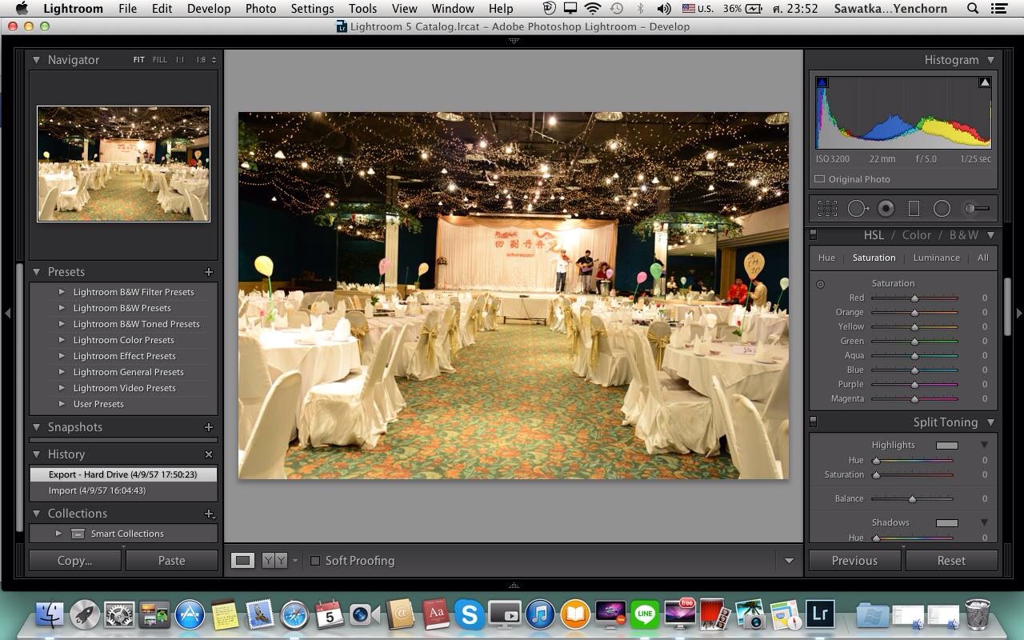This screenshot has height=640, width=1024.
Task: Switch to the Hue tab
Action: coord(826,258)
